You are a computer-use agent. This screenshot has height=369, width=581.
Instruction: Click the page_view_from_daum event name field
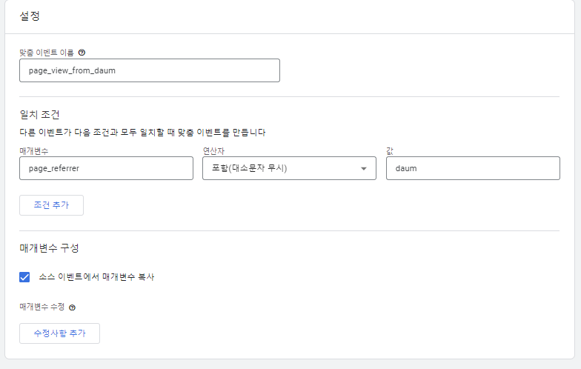[150, 70]
